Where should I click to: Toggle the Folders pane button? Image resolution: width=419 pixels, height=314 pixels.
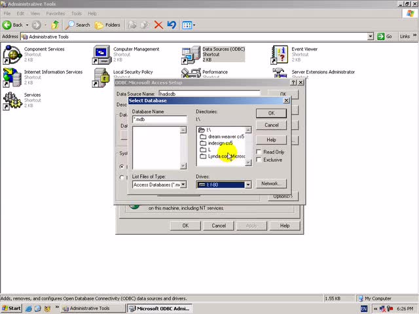107,25
